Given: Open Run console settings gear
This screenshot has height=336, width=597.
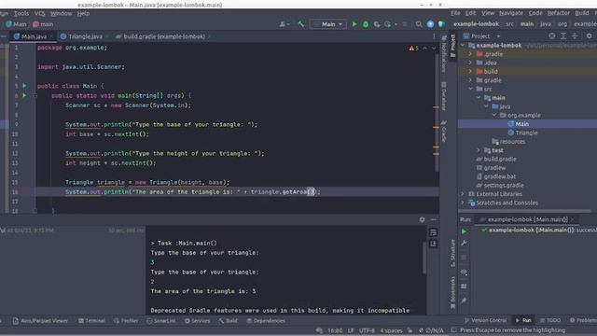Looking at the screenshot, I should (422, 219).
